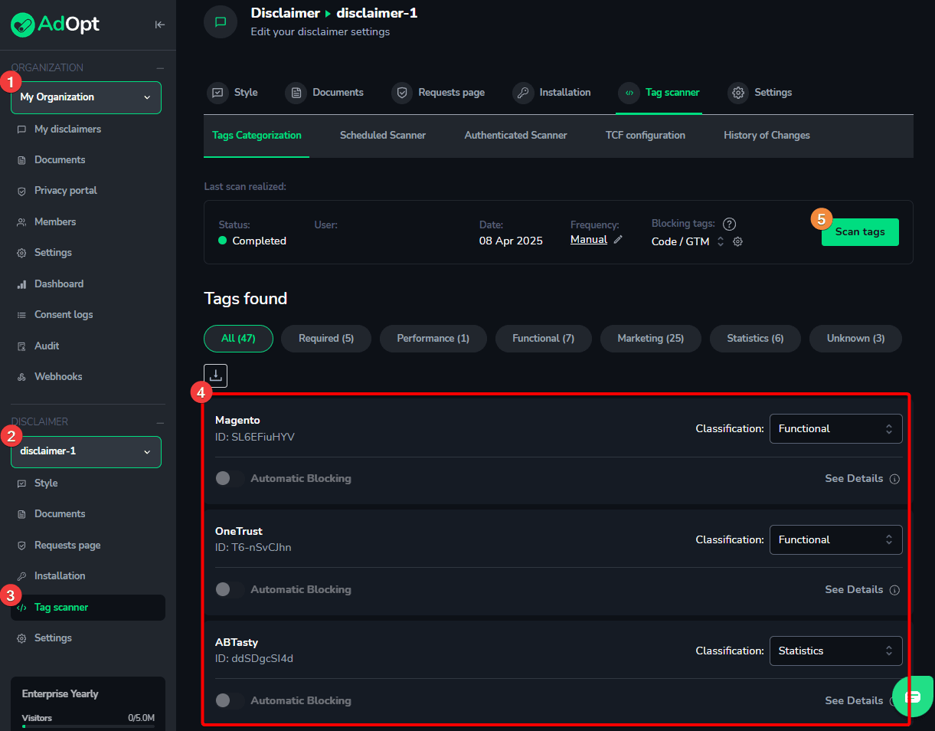The width and height of the screenshot is (935, 731).
Task: Show All (47) tags
Action: 238,339
